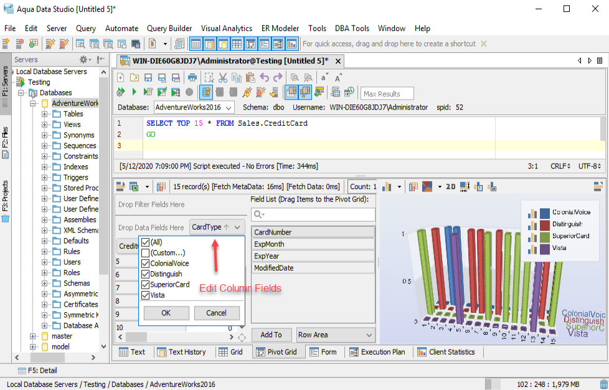Viewport: 609px width, 390px height.
Task: Toggle the (All) checkbox in filter list
Action: click(145, 243)
